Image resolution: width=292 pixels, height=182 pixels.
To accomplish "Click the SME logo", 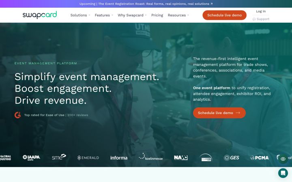I will 59,157.
